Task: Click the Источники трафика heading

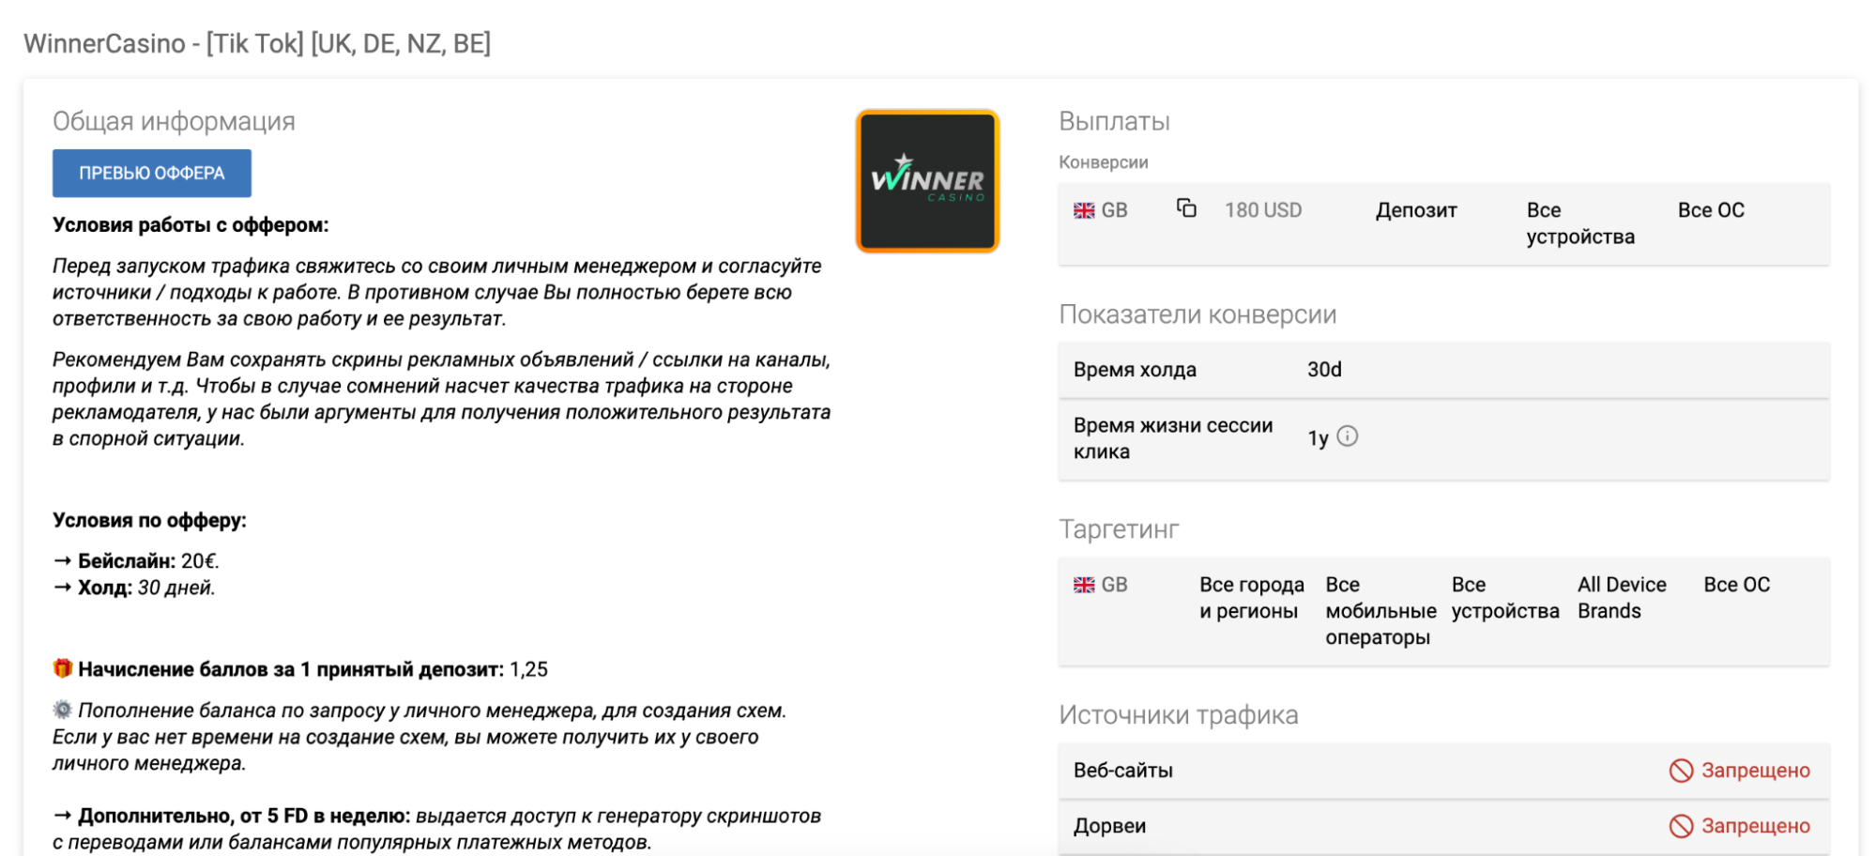Action: (x=1179, y=715)
